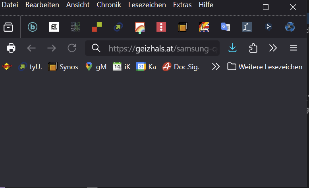Expand more toolbar tools chevron

tap(273, 48)
